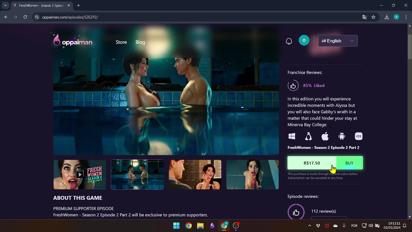Click the Oppaiman logo
The image size is (412, 232).
click(73, 41)
